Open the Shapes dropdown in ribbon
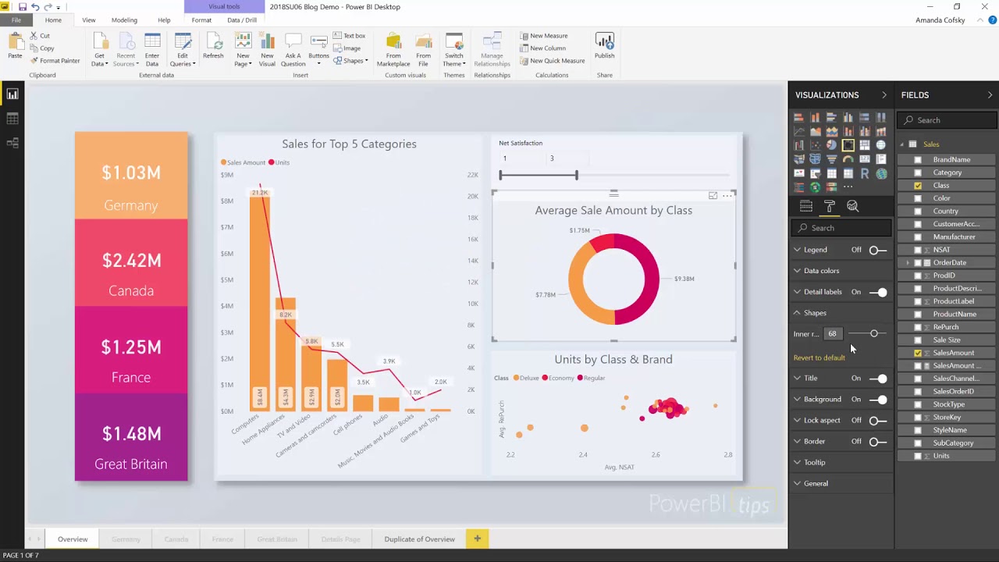The image size is (999, 562). [351, 61]
